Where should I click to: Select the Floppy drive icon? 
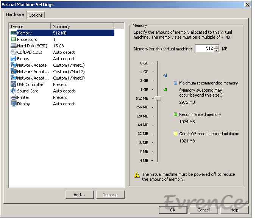[14, 59]
